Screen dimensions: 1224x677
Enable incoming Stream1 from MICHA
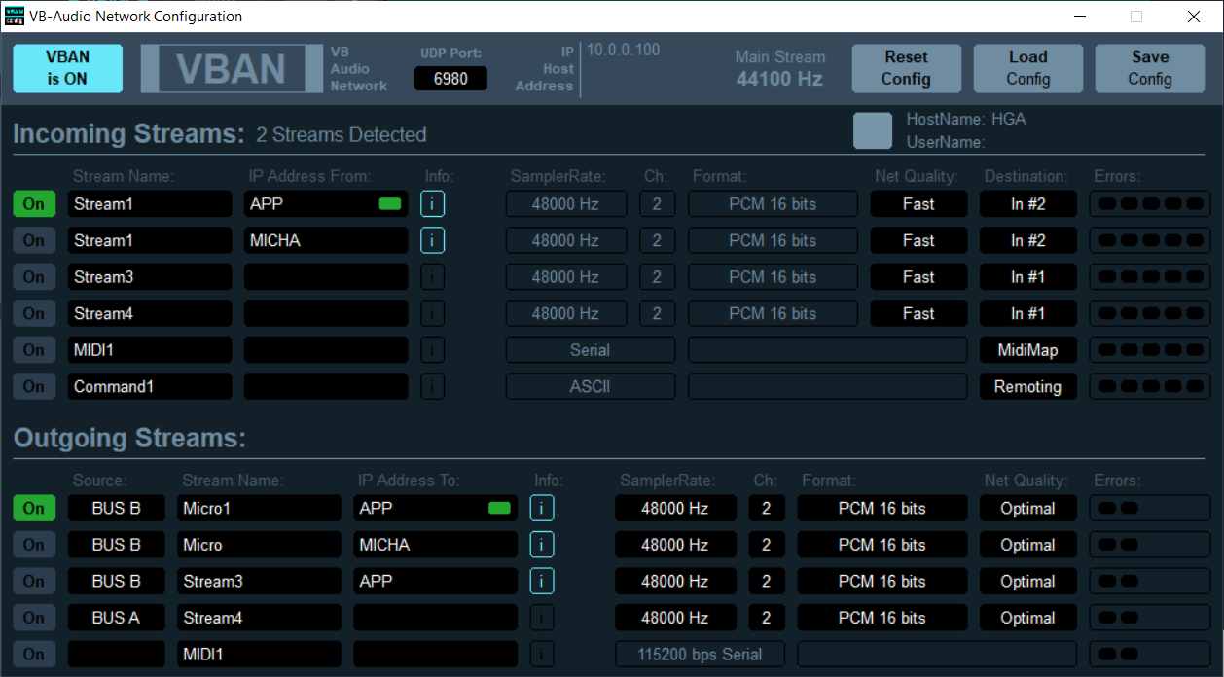pyautogui.click(x=34, y=240)
